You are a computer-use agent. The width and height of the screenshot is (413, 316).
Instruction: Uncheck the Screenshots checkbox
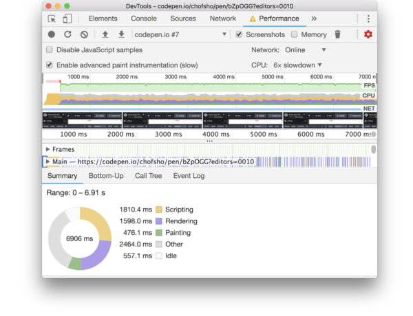[x=239, y=34]
